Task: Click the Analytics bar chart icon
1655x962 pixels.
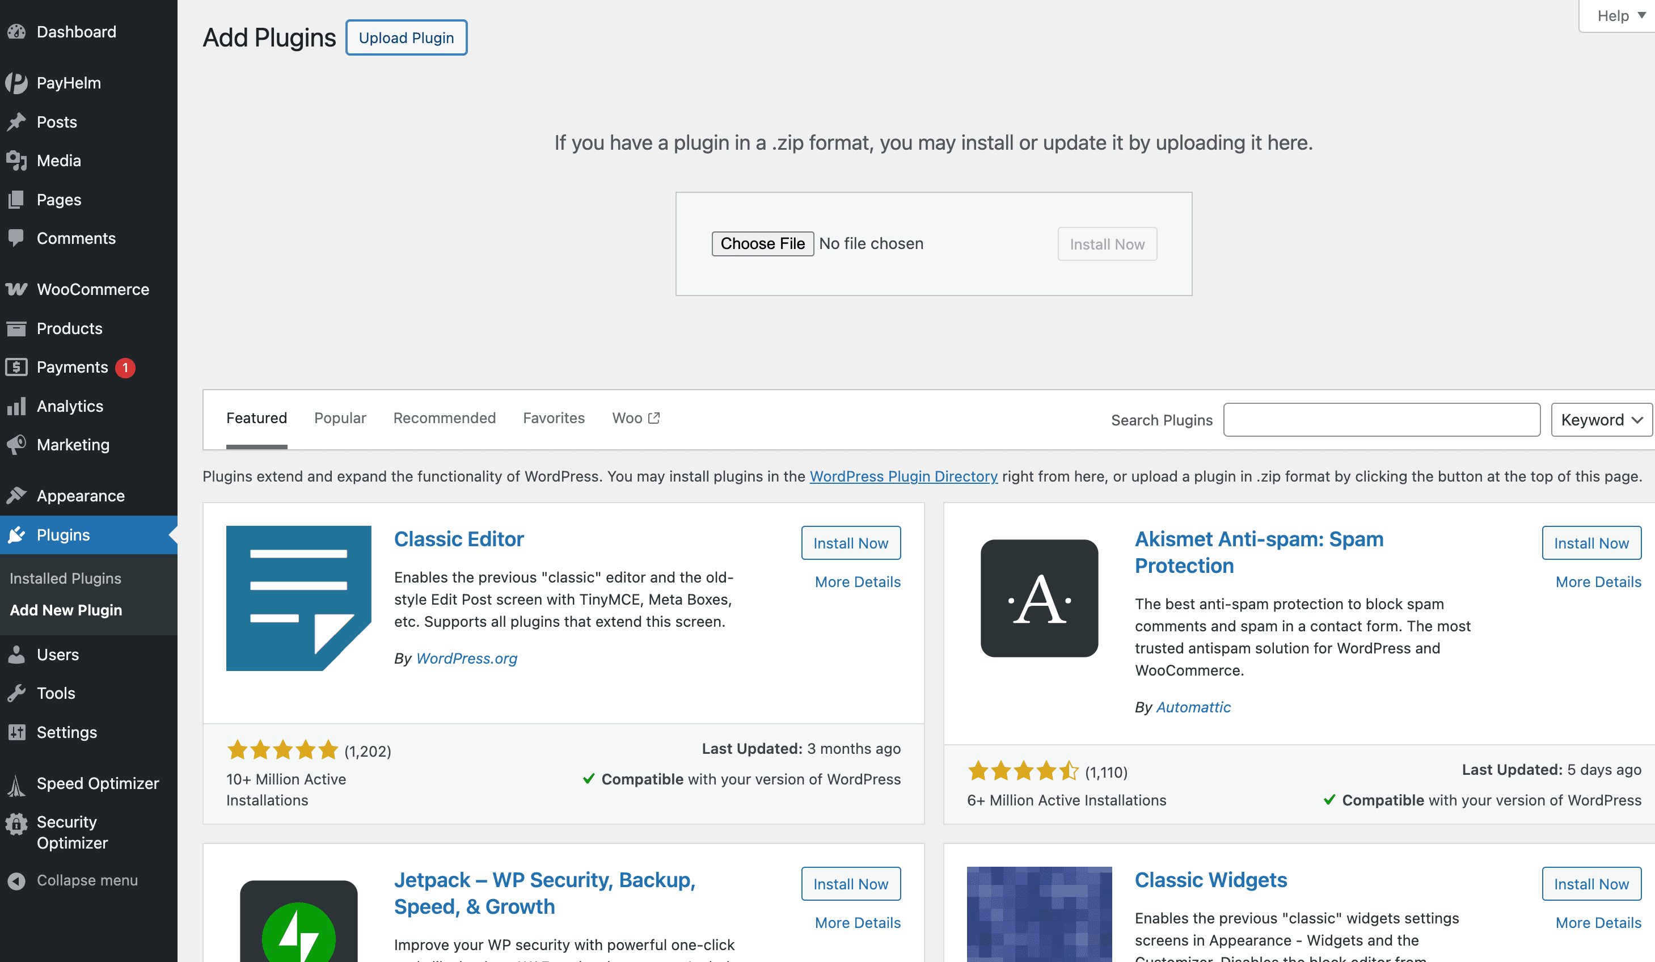Action: click(16, 406)
